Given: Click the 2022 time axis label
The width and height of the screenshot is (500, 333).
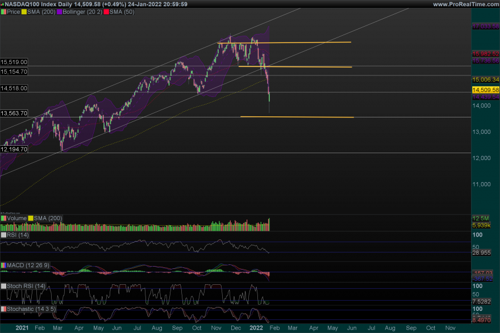Looking at the screenshot, I should pyautogui.click(x=256, y=328).
